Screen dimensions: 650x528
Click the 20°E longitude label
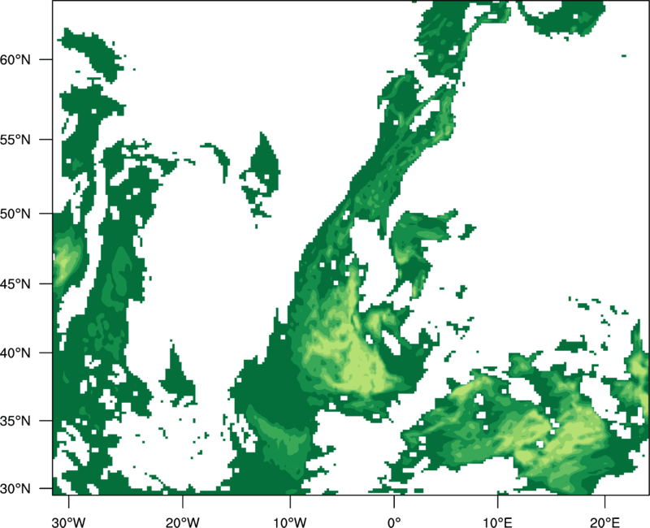(x=604, y=522)
